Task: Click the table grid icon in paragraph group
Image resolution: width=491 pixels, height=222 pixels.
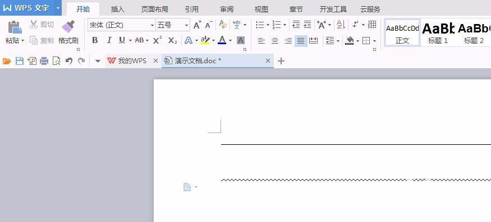Action: pos(372,25)
